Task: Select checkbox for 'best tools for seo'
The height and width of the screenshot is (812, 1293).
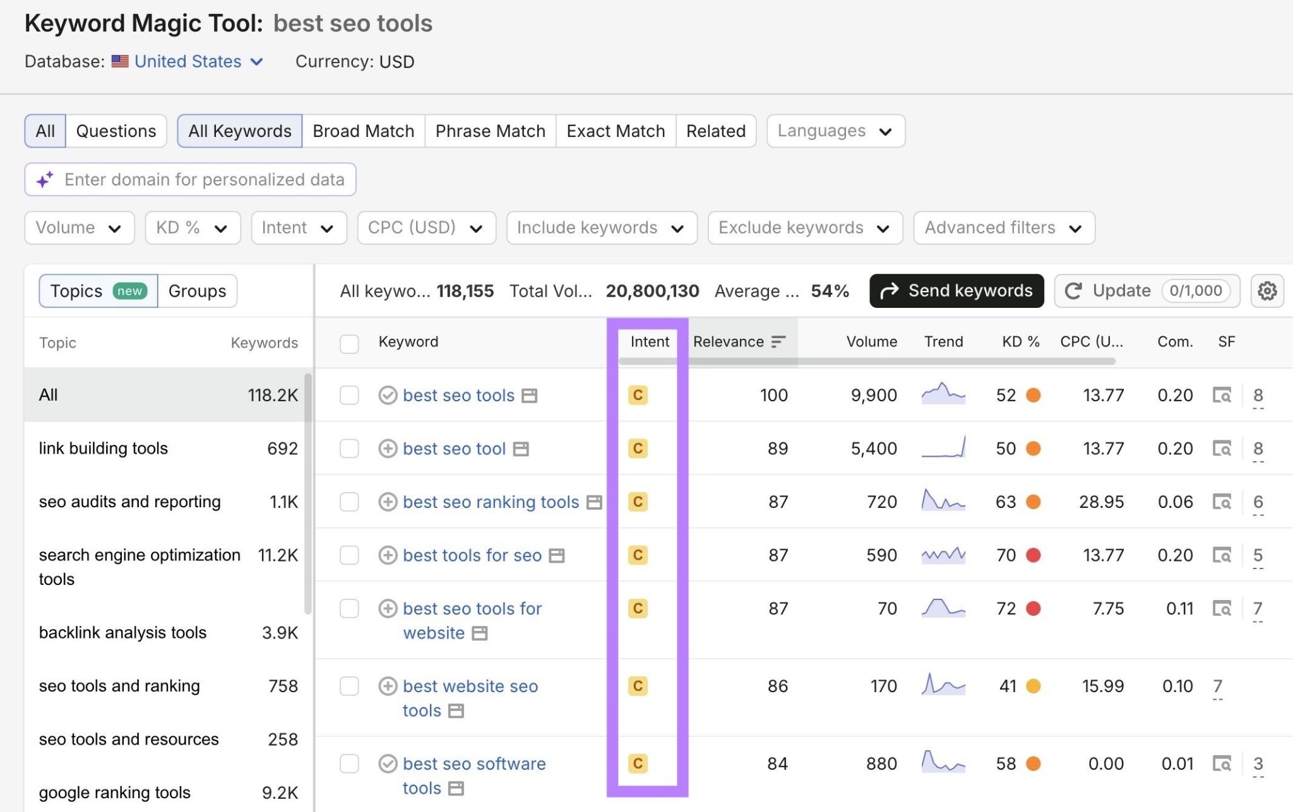Action: [x=349, y=555]
